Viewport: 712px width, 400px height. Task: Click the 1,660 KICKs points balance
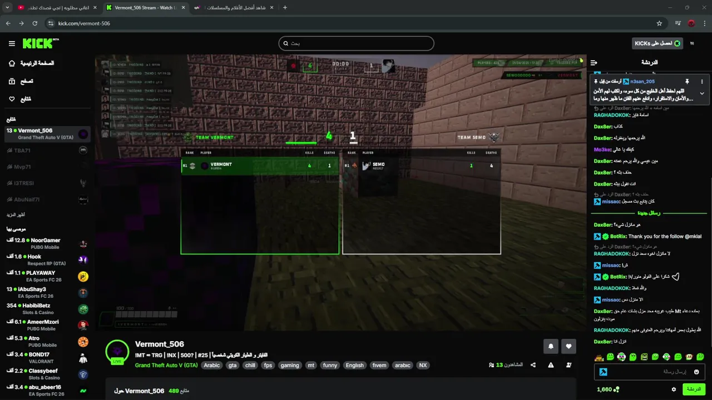[608, 389]
